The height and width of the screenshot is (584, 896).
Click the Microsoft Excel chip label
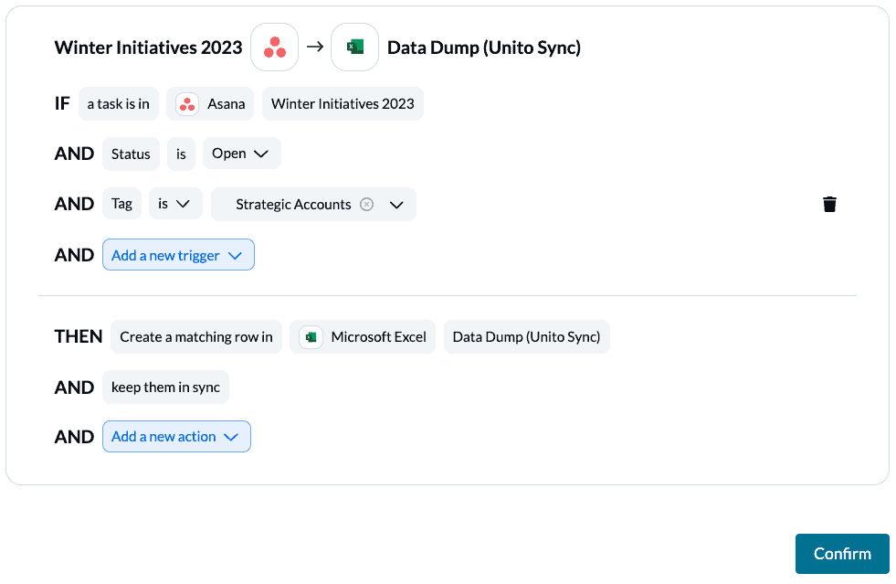coord(378,337)
